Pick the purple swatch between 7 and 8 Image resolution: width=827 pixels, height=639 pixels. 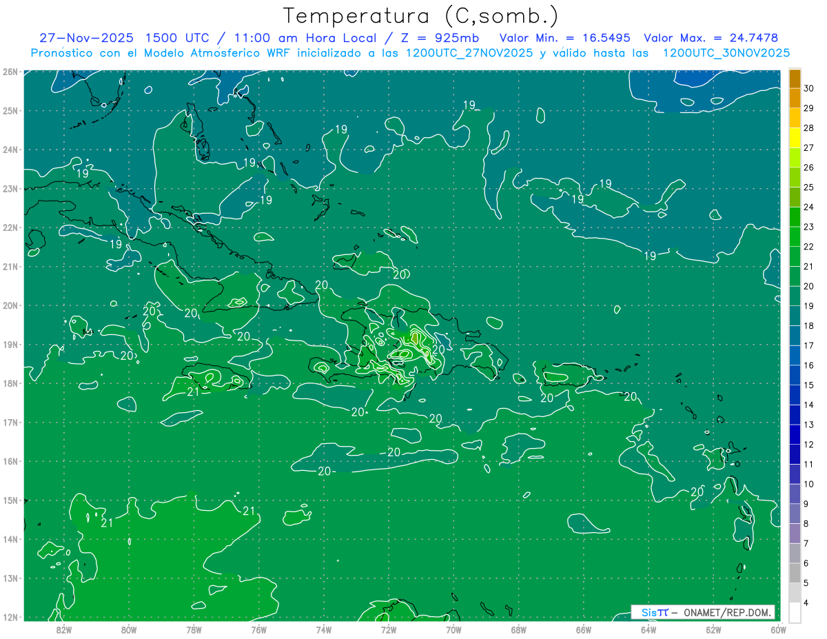tap(795, 534)
